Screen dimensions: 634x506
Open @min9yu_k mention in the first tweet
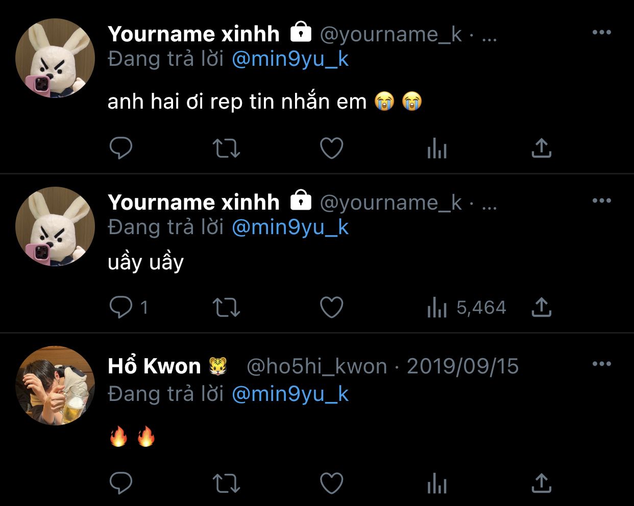point(290,59)
